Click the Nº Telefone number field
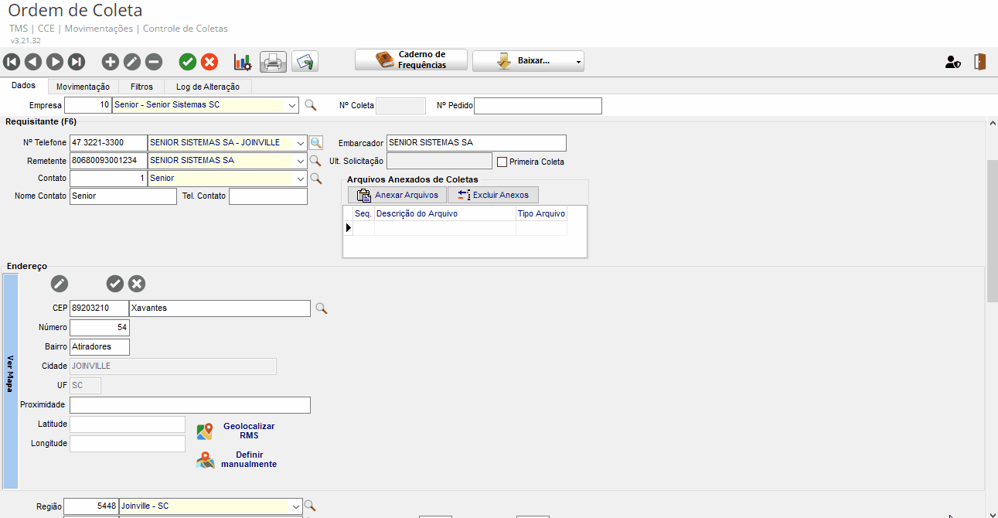 tap(108, 143)
